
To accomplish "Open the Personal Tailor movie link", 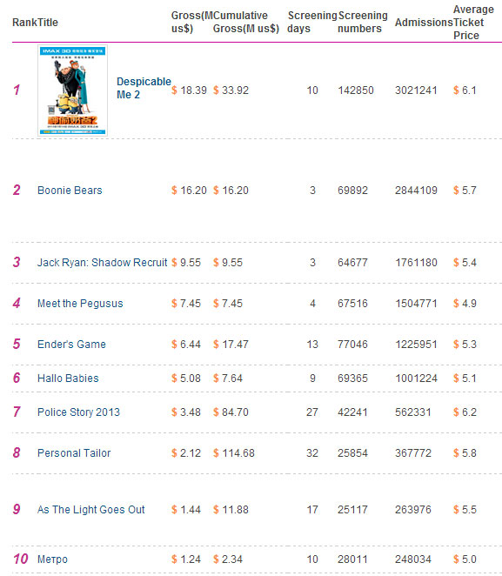I will click(x=74, y=453).
